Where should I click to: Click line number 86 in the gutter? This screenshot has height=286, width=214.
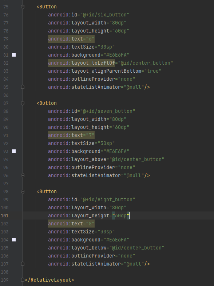[x=6, y=95]
